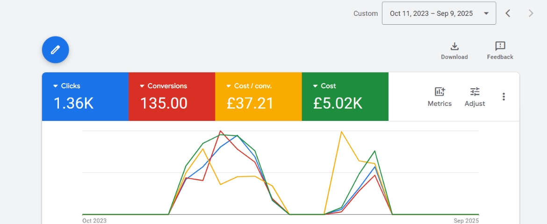Click the £5.02K cost value
This screenshot has height=224, width=547.
click(x=338, y=104)
